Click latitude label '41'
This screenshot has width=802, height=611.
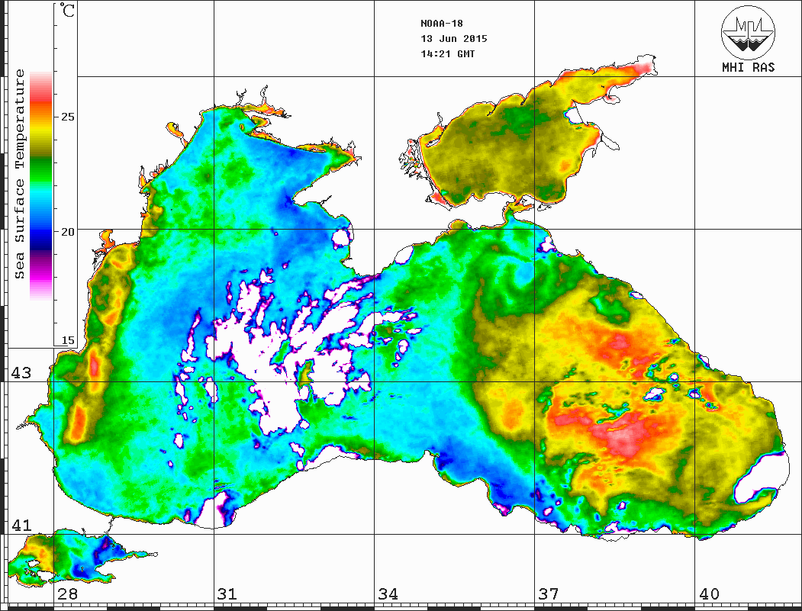[x=21, y=525]
